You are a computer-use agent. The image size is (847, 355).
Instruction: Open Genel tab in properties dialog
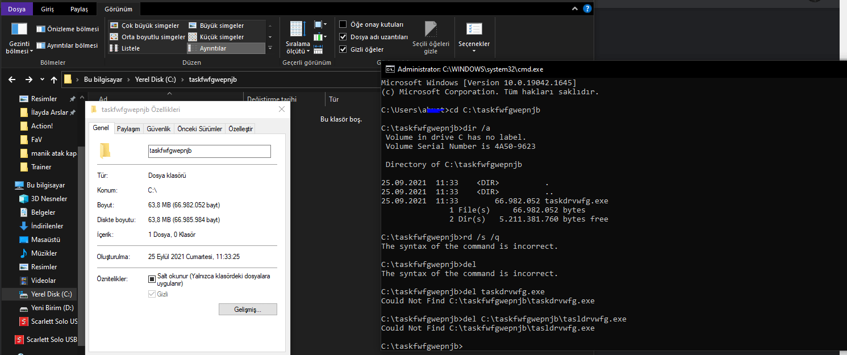[x=101, y=128]
